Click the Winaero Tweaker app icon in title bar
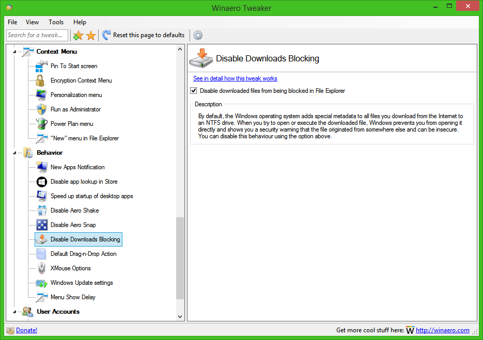This screenshot has height=340, width=483. (9, 8)
